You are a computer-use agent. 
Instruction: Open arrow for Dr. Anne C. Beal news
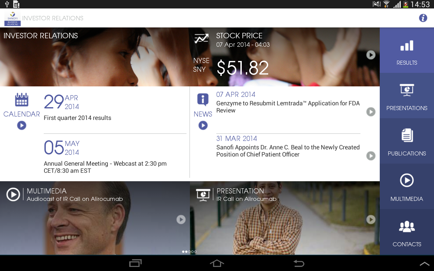[x=371, y=156]
